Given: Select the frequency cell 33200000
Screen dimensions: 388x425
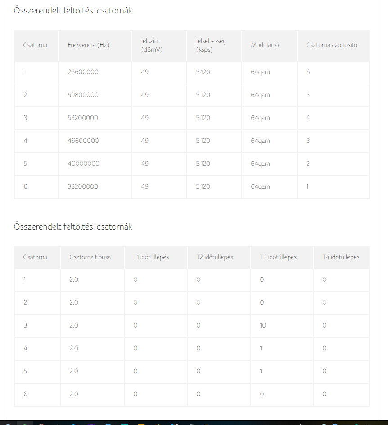Looking at the screenshot, I should click(x=83, y=186).
